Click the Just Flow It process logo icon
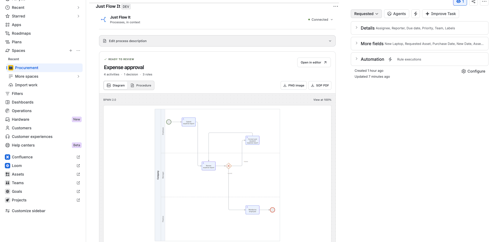 (x=103, y=19)
